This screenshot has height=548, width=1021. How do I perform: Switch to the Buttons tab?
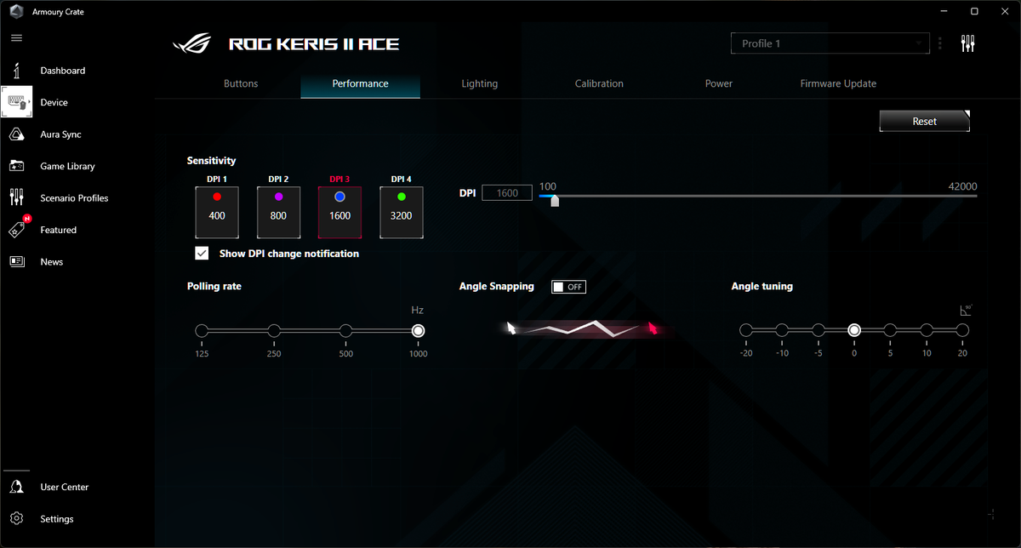(x=241, y=83)
